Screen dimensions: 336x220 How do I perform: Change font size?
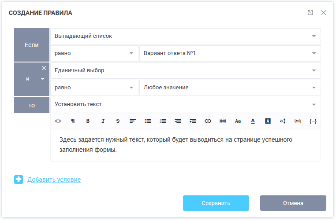(x=283, y=121)
